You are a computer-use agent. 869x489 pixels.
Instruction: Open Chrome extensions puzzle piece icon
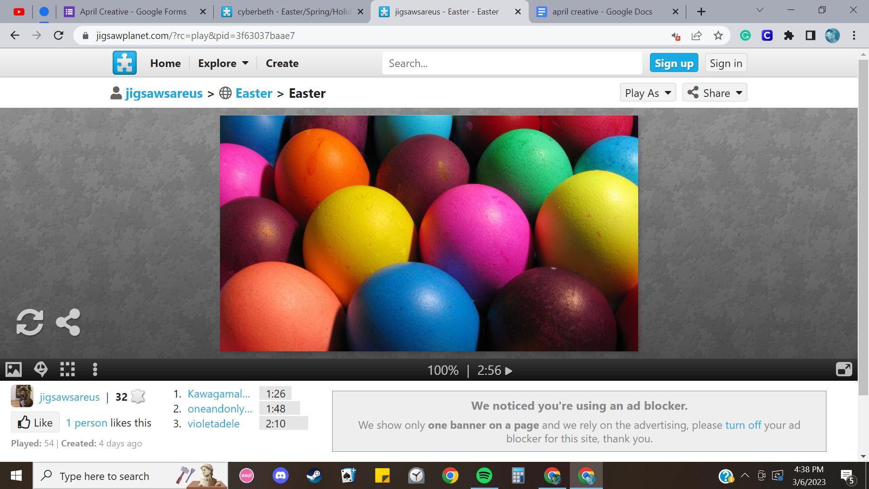pyautogui.click(x=789, y=36)
